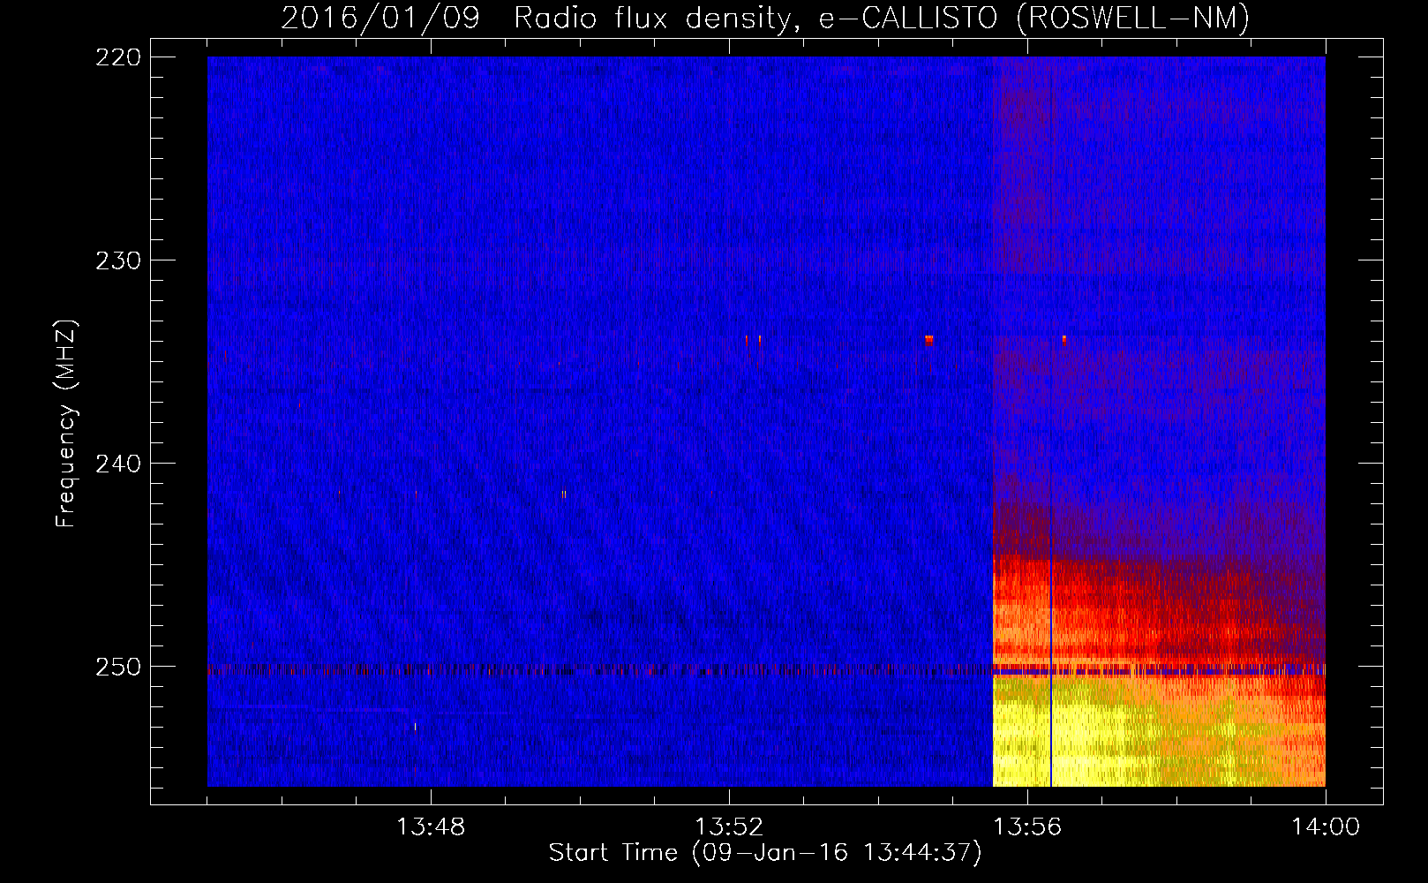
Task: Click the Start Time axis label
Action: 765,853
